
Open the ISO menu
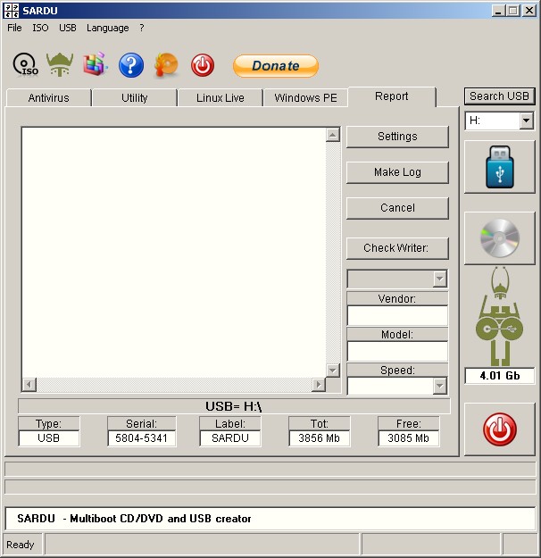click(x=40, y=28)
